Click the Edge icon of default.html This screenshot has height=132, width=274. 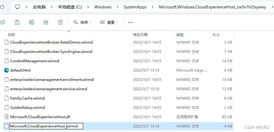(x=7, y=70)
